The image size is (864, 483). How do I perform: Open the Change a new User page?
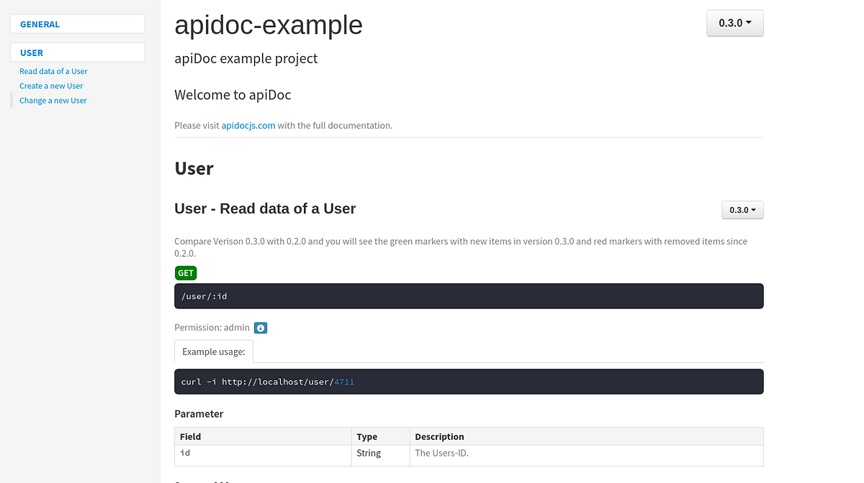(x=53, y=100)
